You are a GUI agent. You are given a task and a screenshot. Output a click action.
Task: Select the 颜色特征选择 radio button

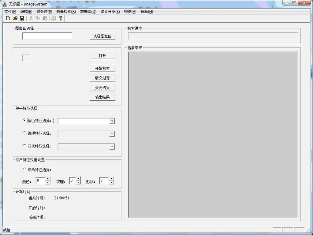click(x=24, y=120)
